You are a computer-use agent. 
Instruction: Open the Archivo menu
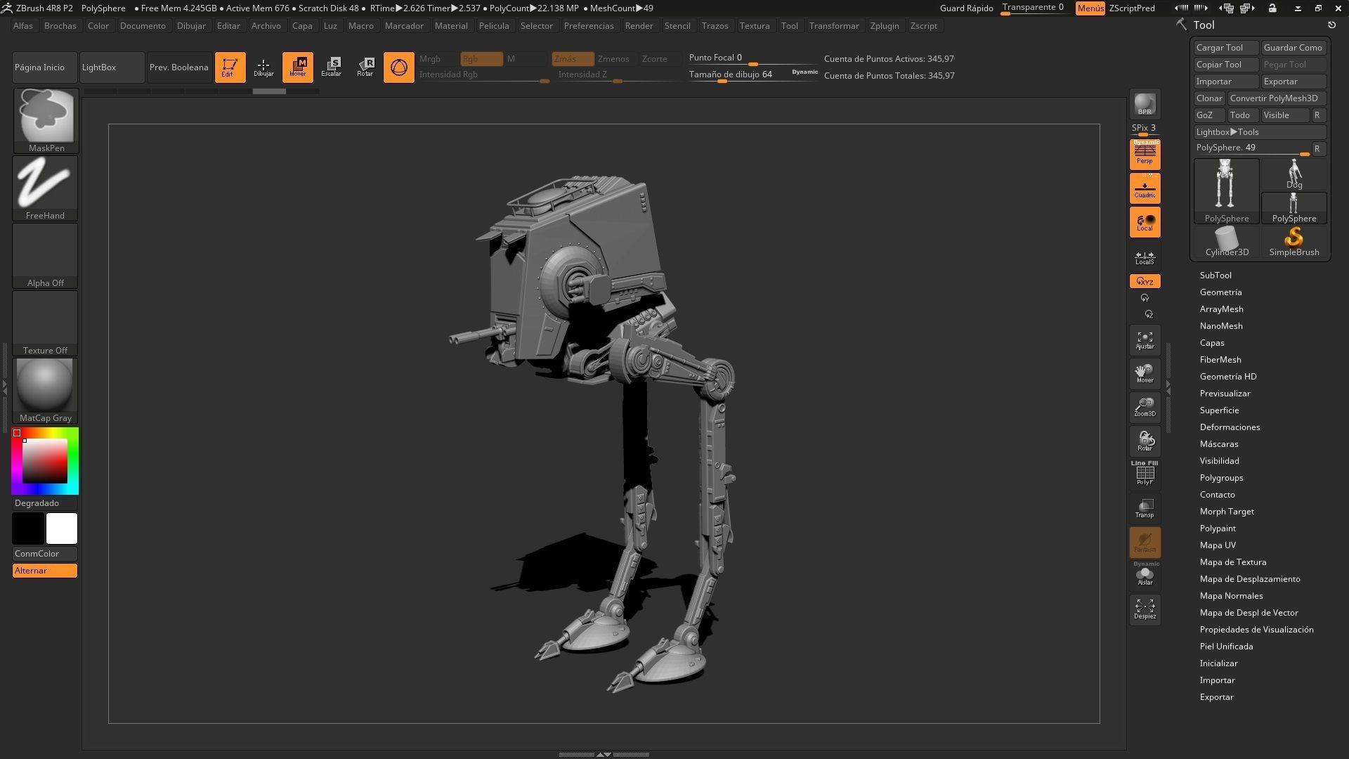point(266,26)
